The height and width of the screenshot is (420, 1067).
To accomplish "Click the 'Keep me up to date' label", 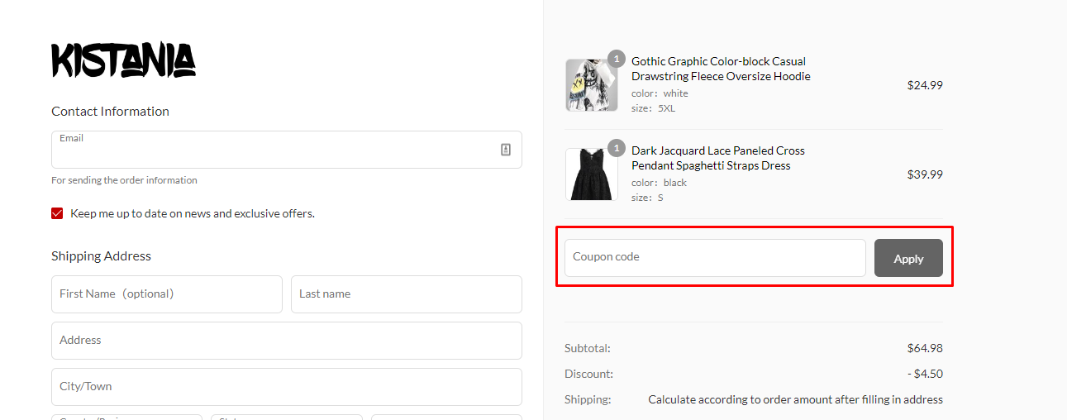I will point(193,213).
